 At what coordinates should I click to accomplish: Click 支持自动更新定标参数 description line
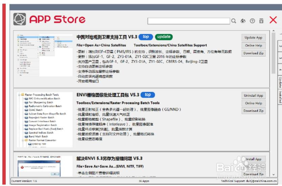coord(94,66)
